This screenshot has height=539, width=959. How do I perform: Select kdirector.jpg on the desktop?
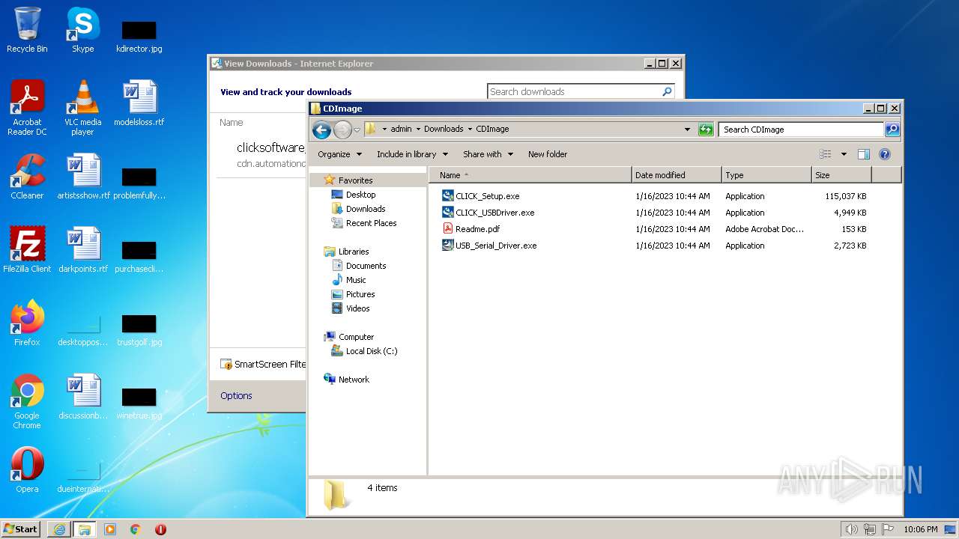tap(139, 37)
